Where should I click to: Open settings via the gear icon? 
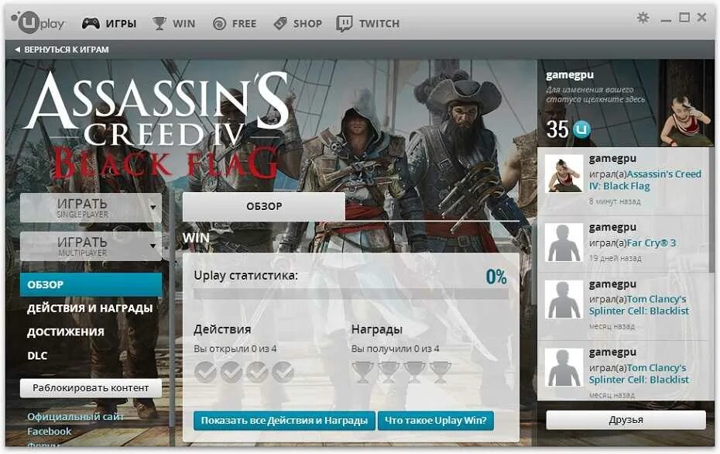(x=643, y=18)
